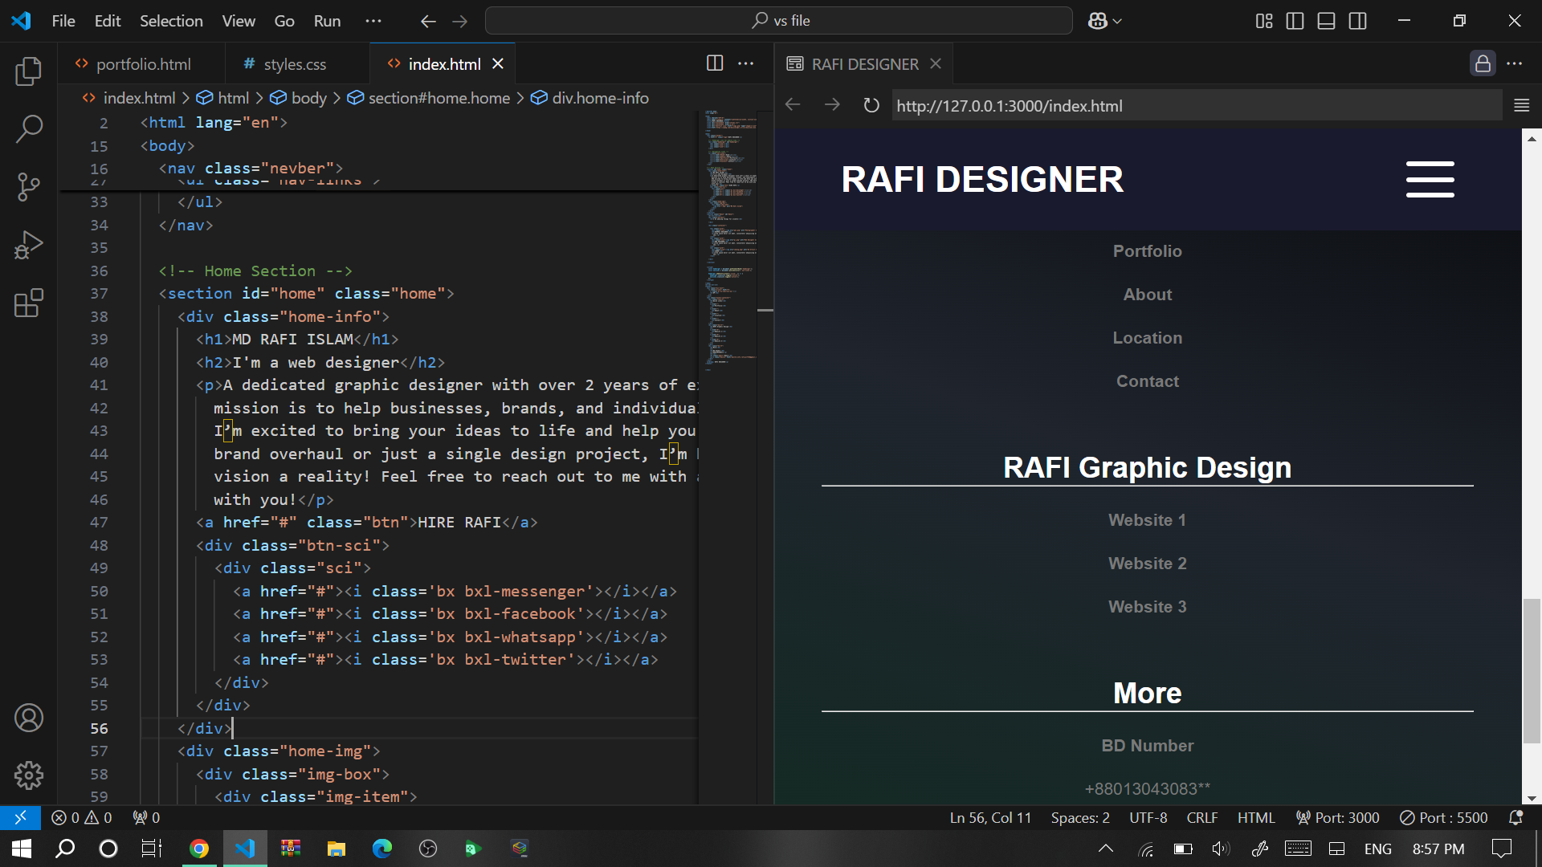Viewport: 1542px width, 867px height.
Task: Open Website 2 link in preview
Action: pos(1147,564)
